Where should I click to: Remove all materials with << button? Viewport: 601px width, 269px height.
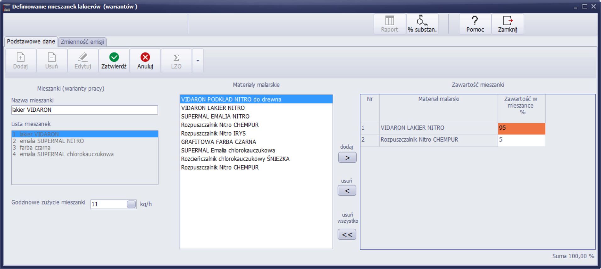347,234
